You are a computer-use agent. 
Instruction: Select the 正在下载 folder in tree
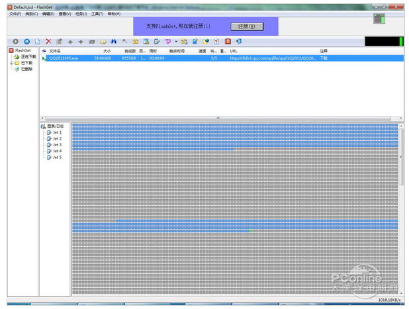pos(28,57)
